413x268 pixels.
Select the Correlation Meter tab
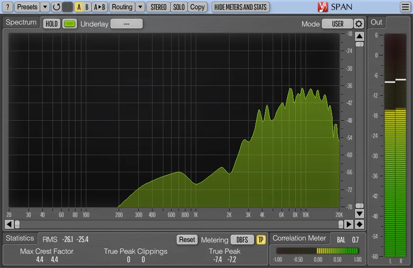pyautogui.click(x=299, y=238)
